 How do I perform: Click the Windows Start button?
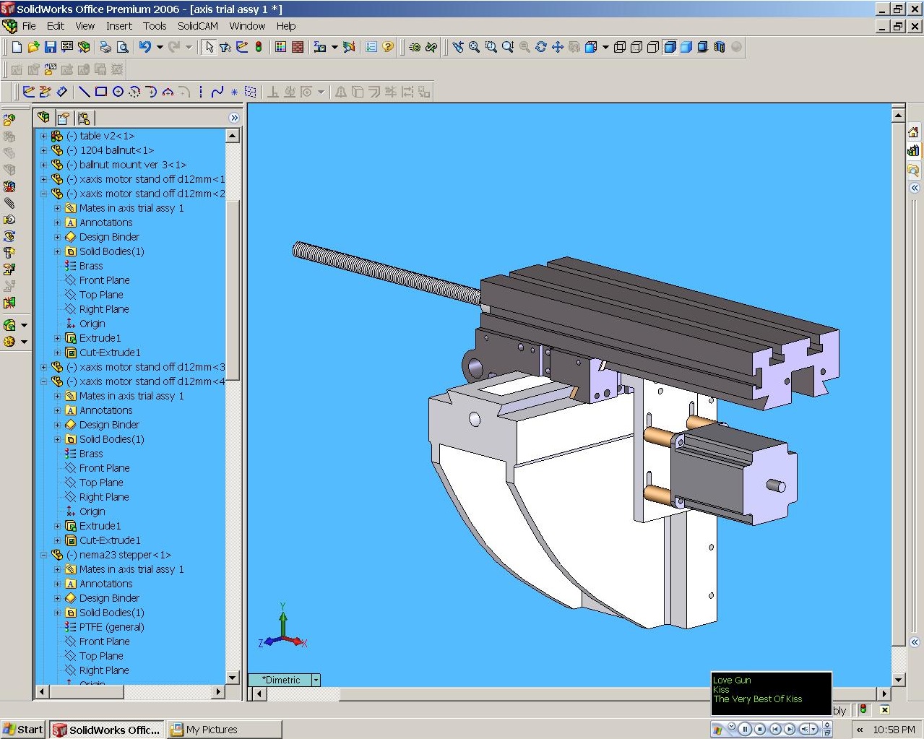pyautogui.click(x=23, y=730)
